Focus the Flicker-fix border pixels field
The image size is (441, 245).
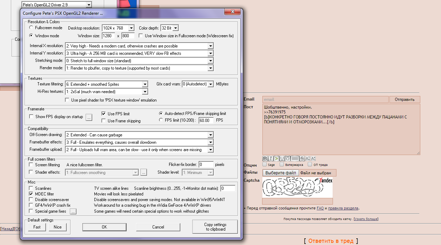point(206,165)
